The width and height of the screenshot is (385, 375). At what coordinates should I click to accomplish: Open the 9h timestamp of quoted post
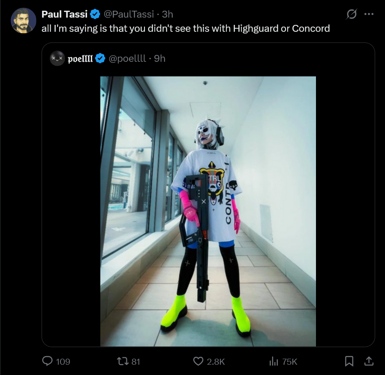coord(159,58)
